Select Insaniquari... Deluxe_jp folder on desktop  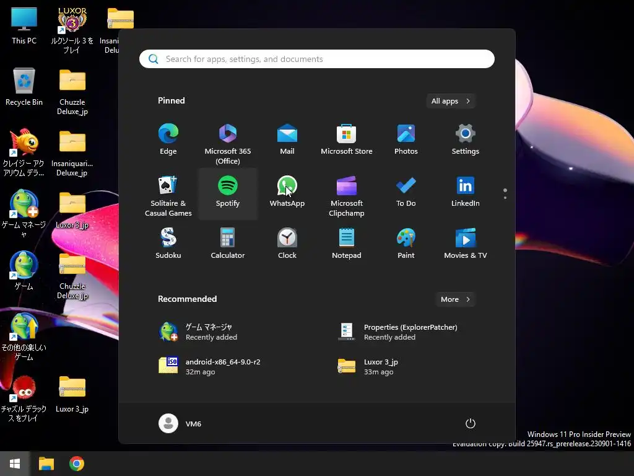pos(72,153)
